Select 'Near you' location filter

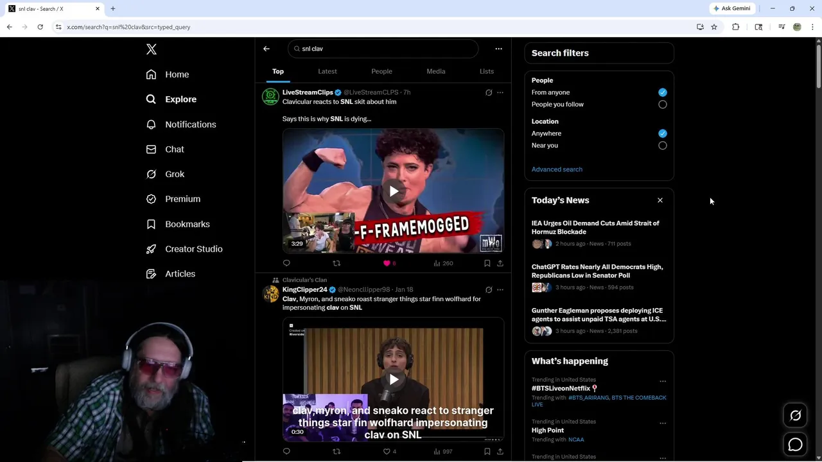pyautogui.click(x=663, y=146)
